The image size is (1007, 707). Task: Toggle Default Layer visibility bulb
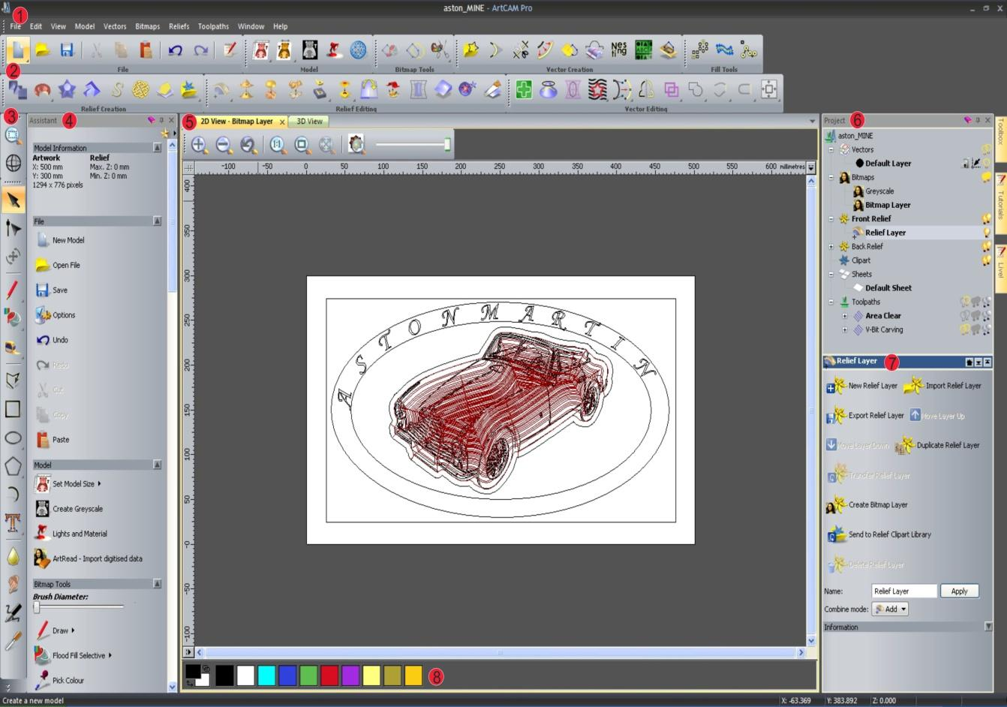coord(987,163)
